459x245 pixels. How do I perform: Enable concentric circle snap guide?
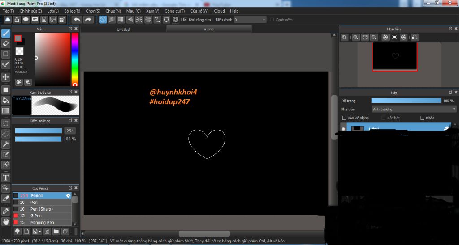point(148,20)
